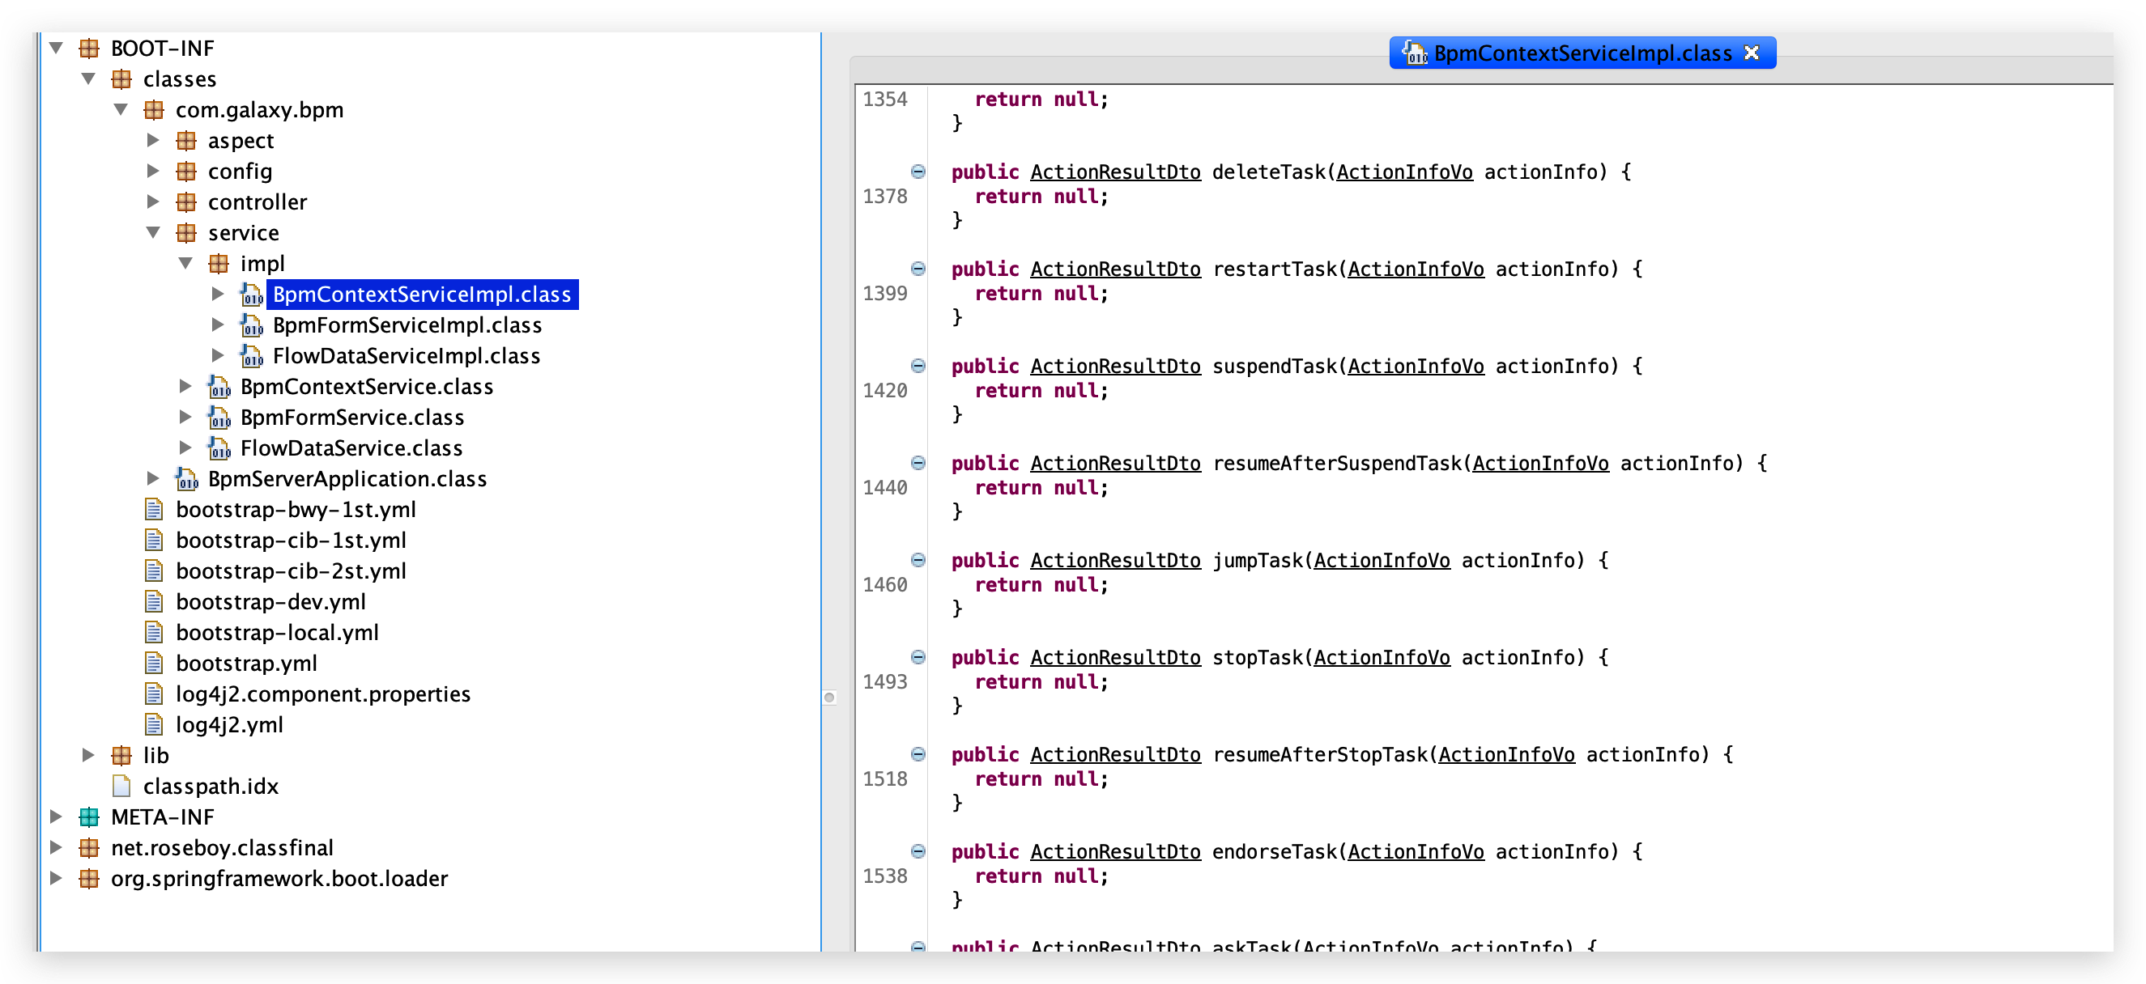Select bootstrap-cib-2st.yml in the tree

point(291,572)
